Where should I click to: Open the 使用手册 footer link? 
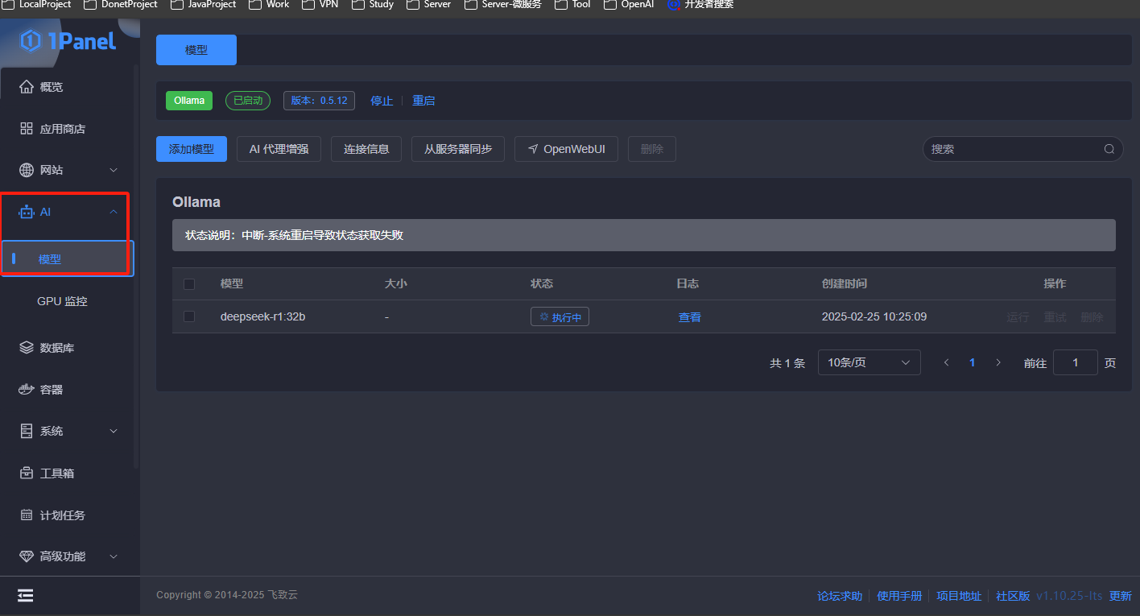899,596
